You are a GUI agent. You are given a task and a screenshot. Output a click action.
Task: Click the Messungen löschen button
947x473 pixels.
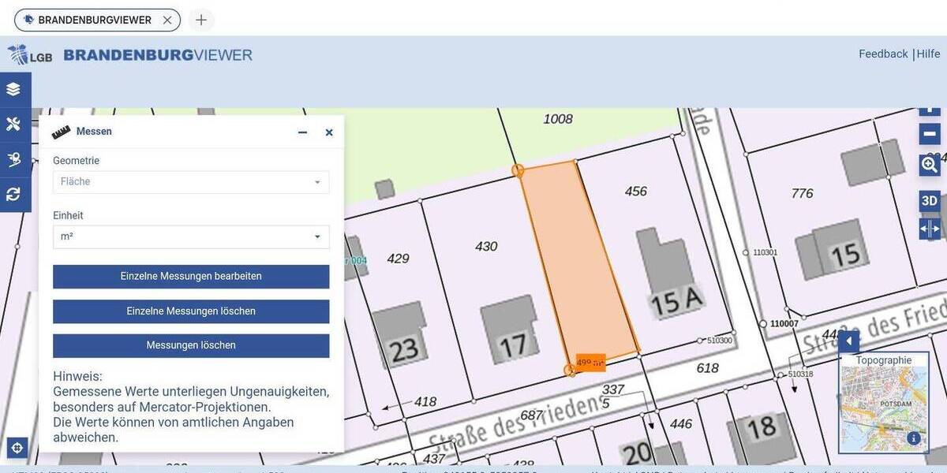click(x=190, y=345)
